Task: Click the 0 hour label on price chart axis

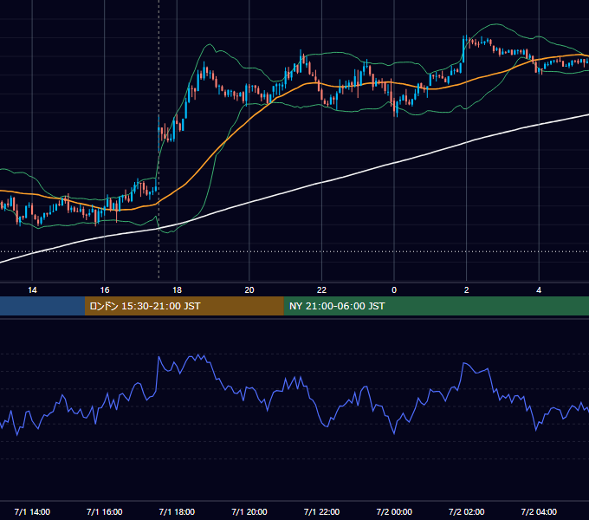Action: (394, 290)
